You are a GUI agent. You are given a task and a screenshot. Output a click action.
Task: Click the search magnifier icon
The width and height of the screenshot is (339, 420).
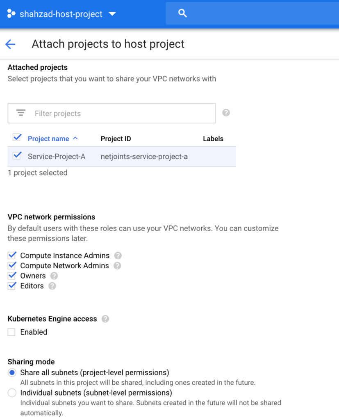(182, 13)
